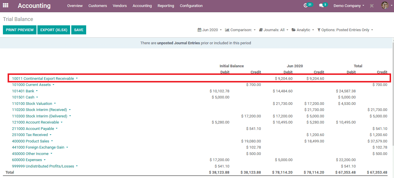The height and width of the screenshot is (178, 394).
Task: Click Expenses total debit $ 22,200.00
Action: point(346,160)
